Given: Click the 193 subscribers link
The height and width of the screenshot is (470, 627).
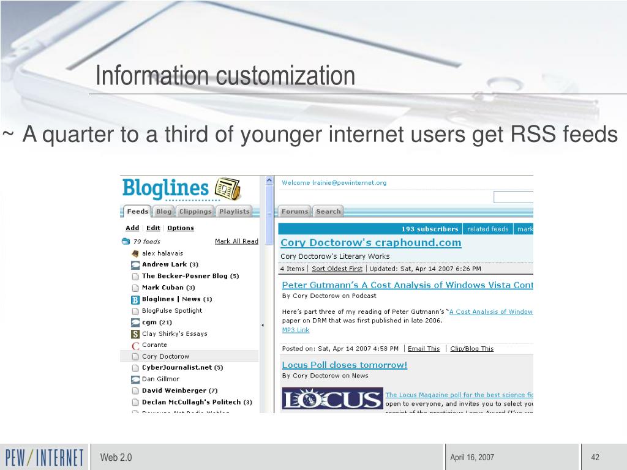Looking at the screenshot, I should pyautogui.click(x=430, y=229).
